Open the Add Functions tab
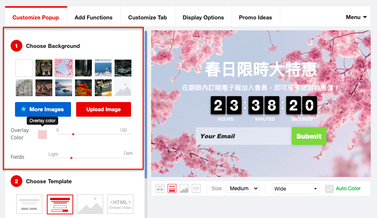 coord(94,17)
